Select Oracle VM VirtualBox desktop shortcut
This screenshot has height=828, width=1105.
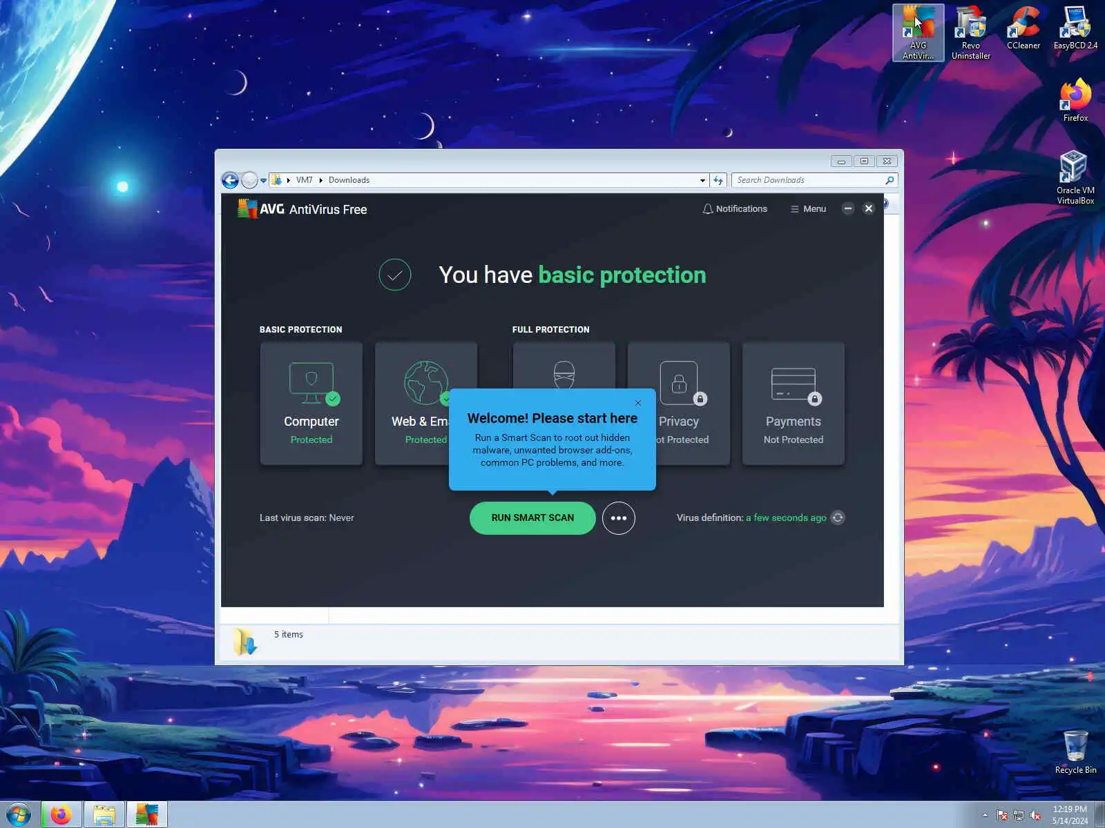(1075, 178)
